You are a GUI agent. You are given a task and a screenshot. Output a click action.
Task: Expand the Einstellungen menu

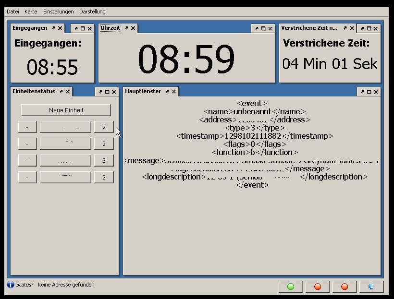click(58, 12)
